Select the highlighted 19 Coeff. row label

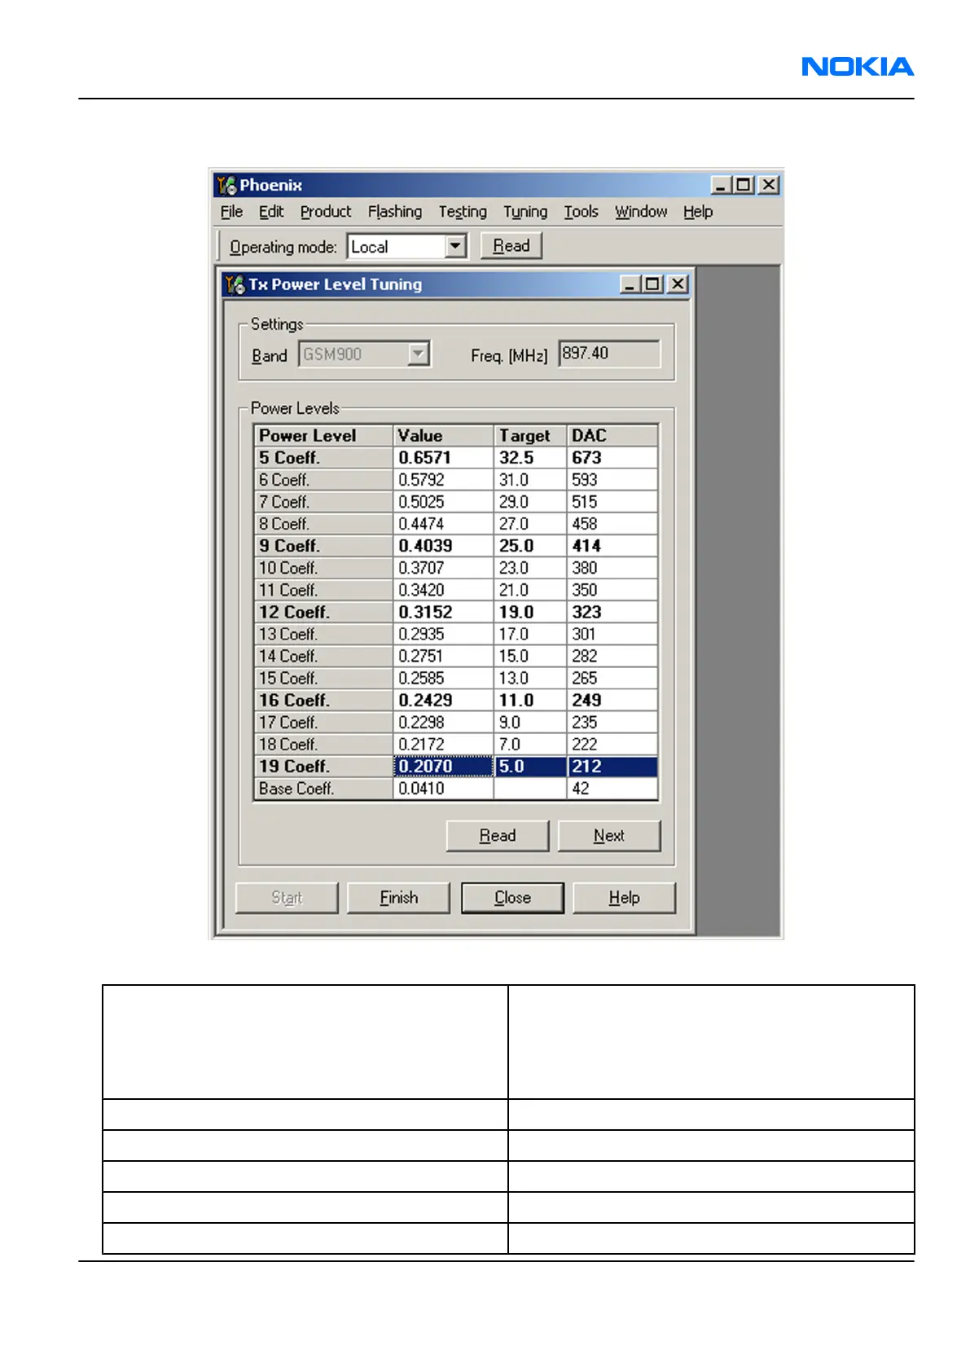point(324,766)
